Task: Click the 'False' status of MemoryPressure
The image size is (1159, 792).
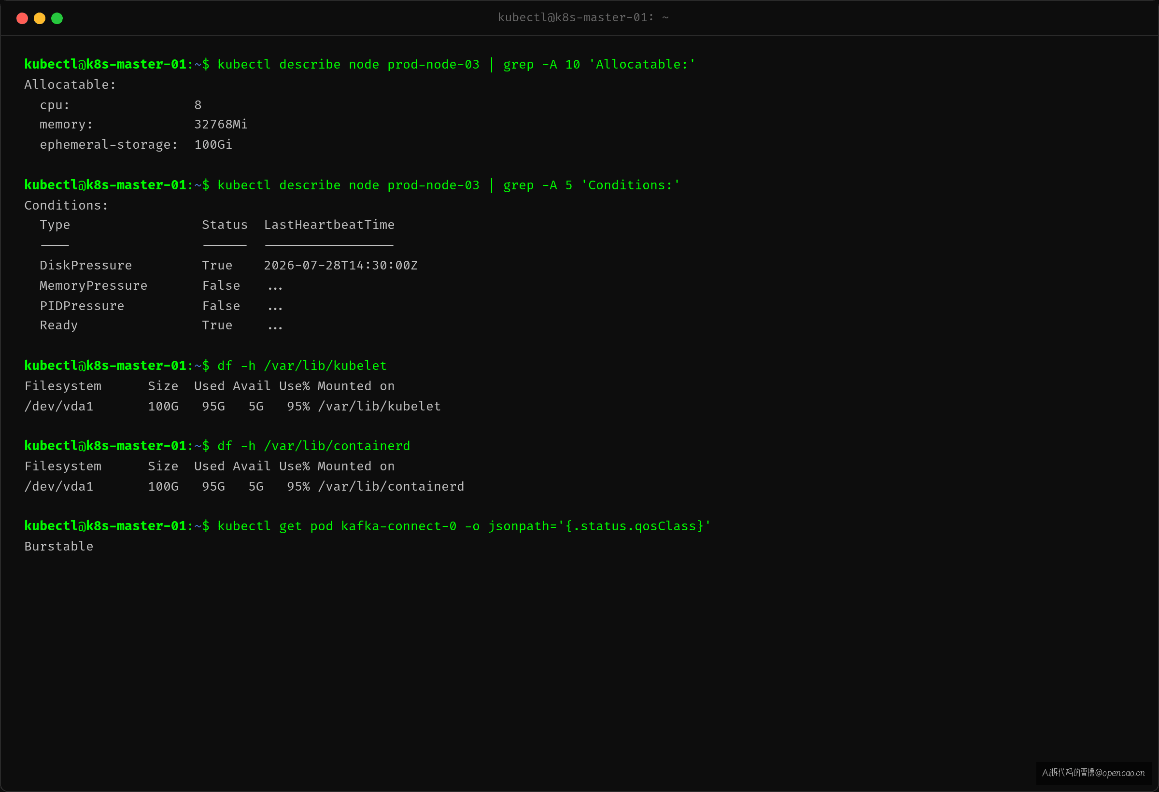Action: (x=221, y=286)
